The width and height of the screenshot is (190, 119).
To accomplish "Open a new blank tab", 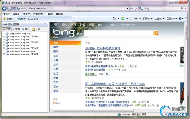I will pyautogui.click(x=74, y=19).
